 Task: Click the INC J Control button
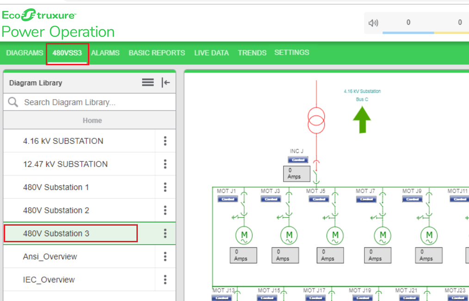(298, 160)
